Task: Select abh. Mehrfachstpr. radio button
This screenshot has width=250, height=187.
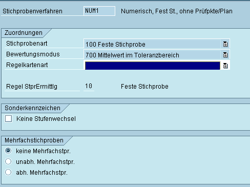Action: point(8,172)
